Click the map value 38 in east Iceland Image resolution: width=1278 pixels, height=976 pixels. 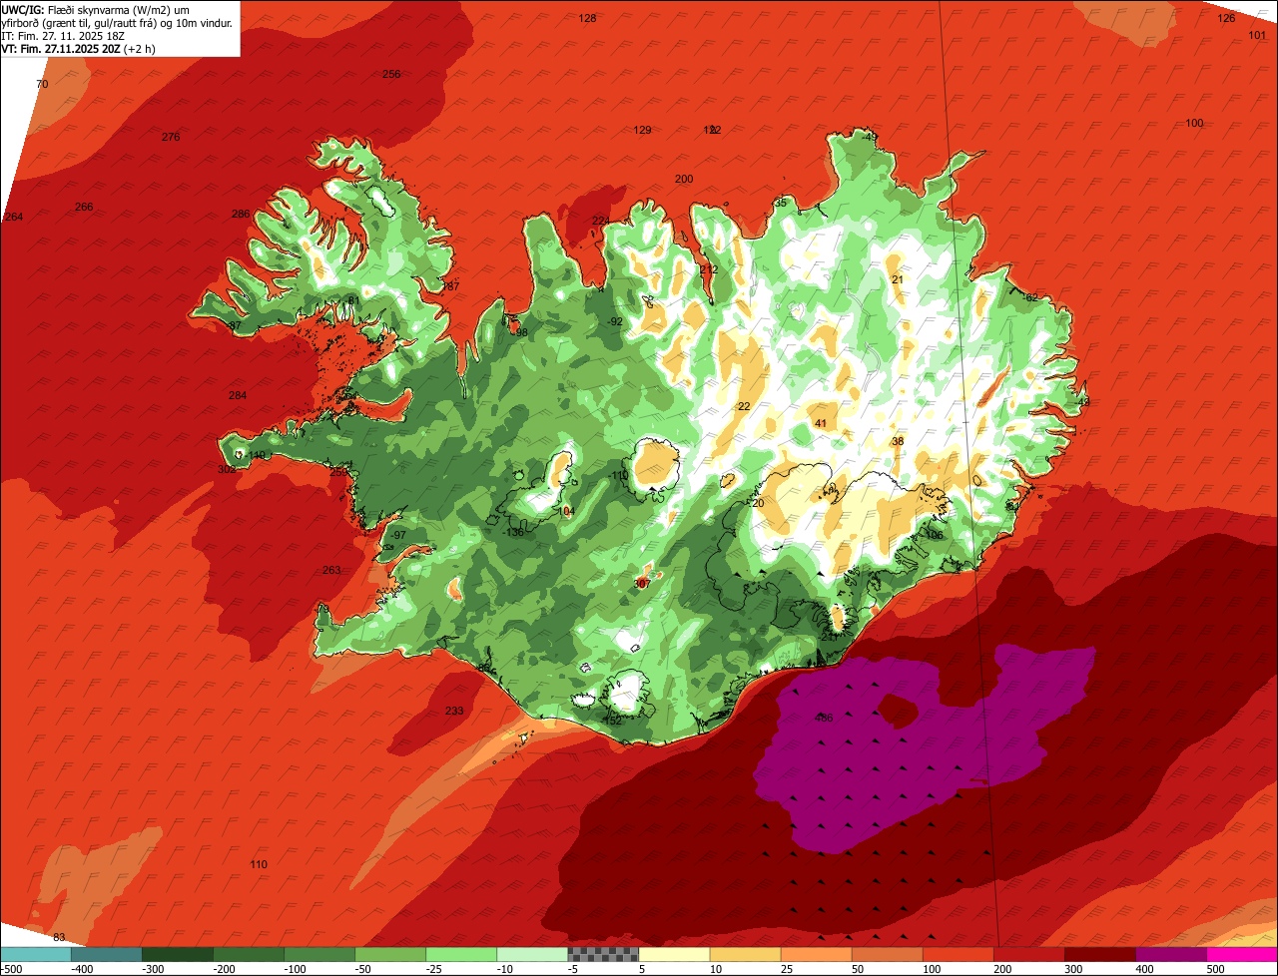(x=898, y=442)
